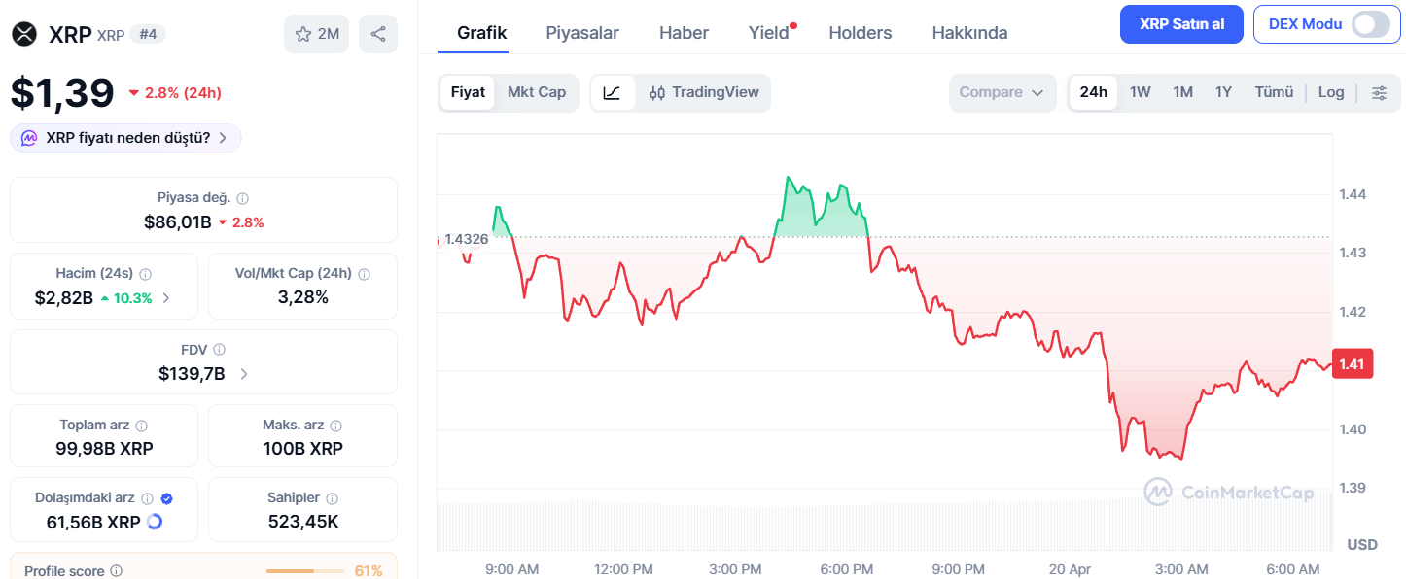
Task: Open the Grafik tab
Action: [482, 33]
